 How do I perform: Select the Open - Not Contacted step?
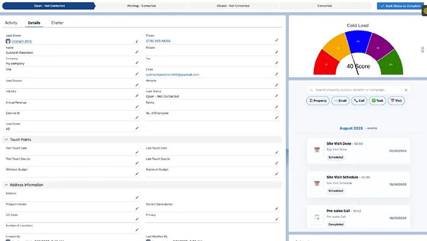(49, 6)
